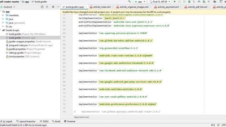Expand the manifests folder
The height and width of the screenshot is (127, 226).
tap(3, 15)
